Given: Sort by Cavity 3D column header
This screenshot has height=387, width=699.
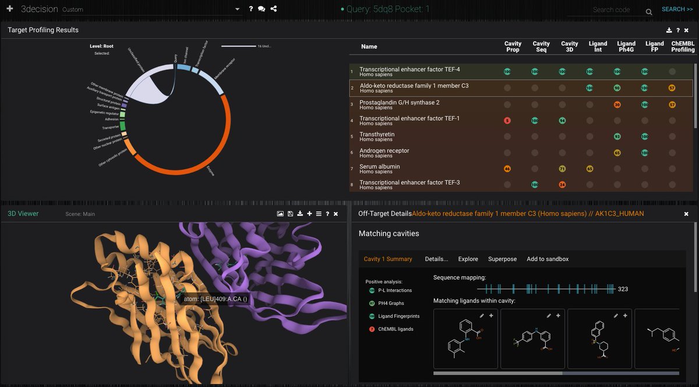Looking at the screenshot, I should (569, 47).
